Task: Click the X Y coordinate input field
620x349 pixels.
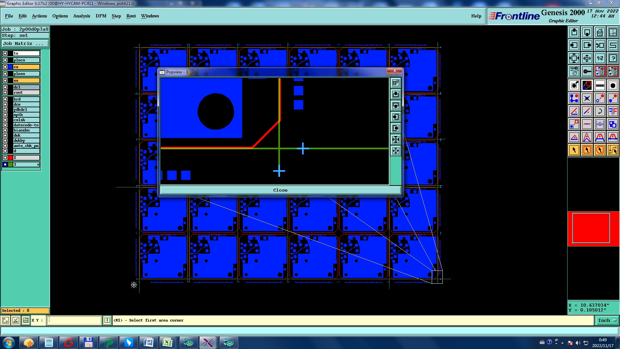Action: tap(74, 320)
